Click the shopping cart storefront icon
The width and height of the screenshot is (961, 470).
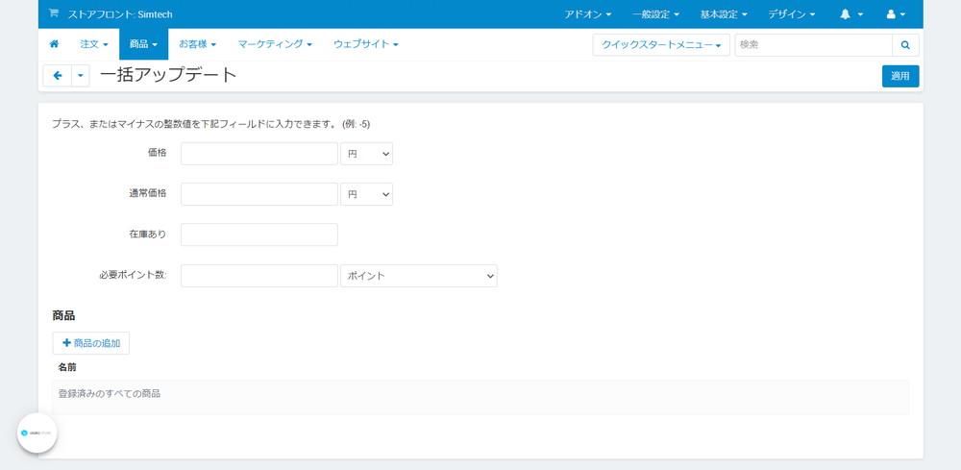pos(53,13)
